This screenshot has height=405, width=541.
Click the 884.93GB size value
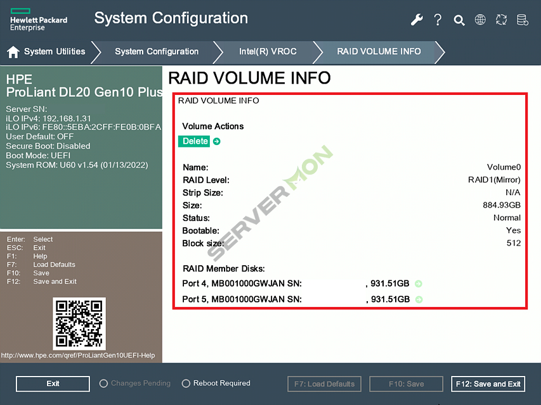[502, 205]
